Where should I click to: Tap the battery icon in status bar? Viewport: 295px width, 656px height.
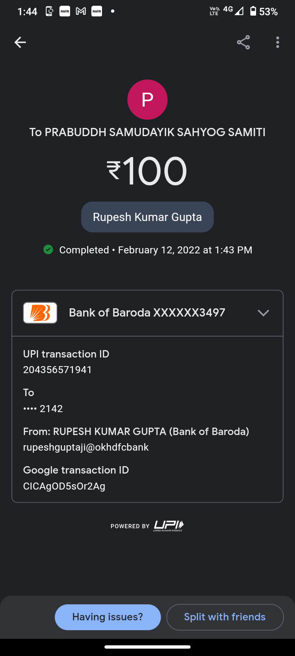pos(253,11)
